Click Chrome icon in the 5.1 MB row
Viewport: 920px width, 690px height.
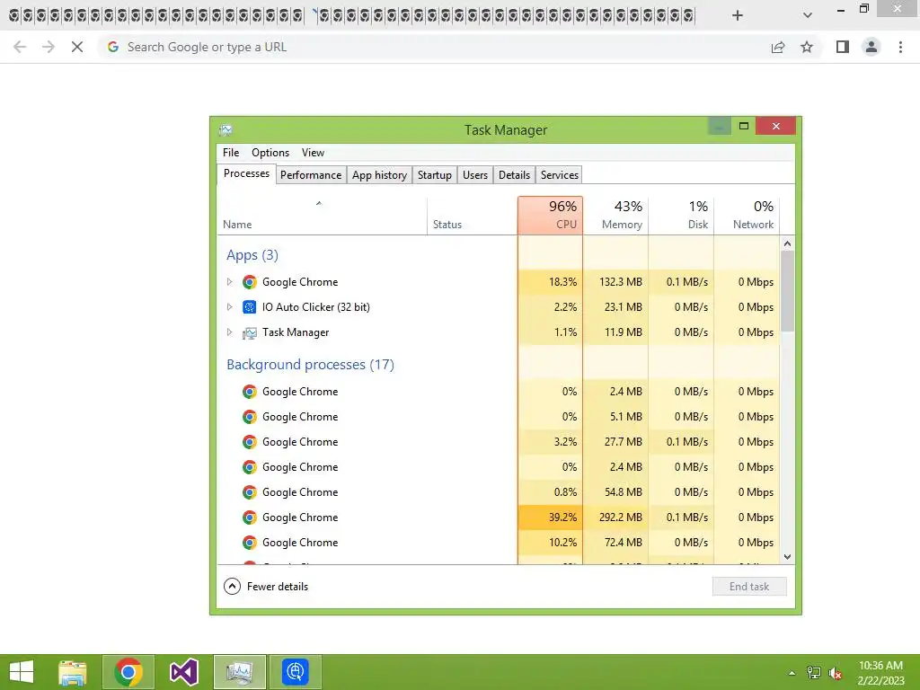(250, 417)
